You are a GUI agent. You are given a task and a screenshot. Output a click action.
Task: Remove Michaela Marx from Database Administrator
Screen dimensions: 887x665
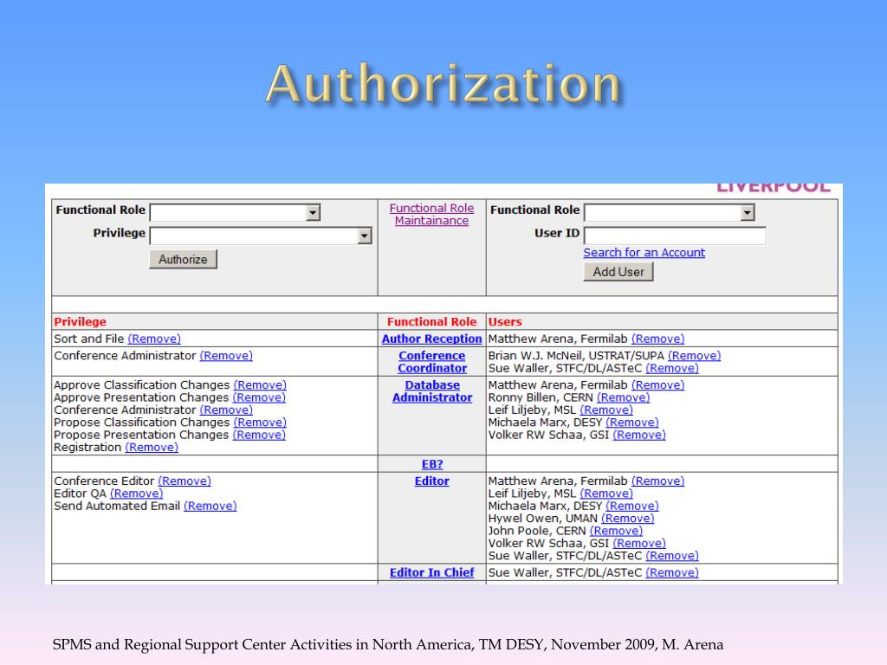click(x=632, y=423)
